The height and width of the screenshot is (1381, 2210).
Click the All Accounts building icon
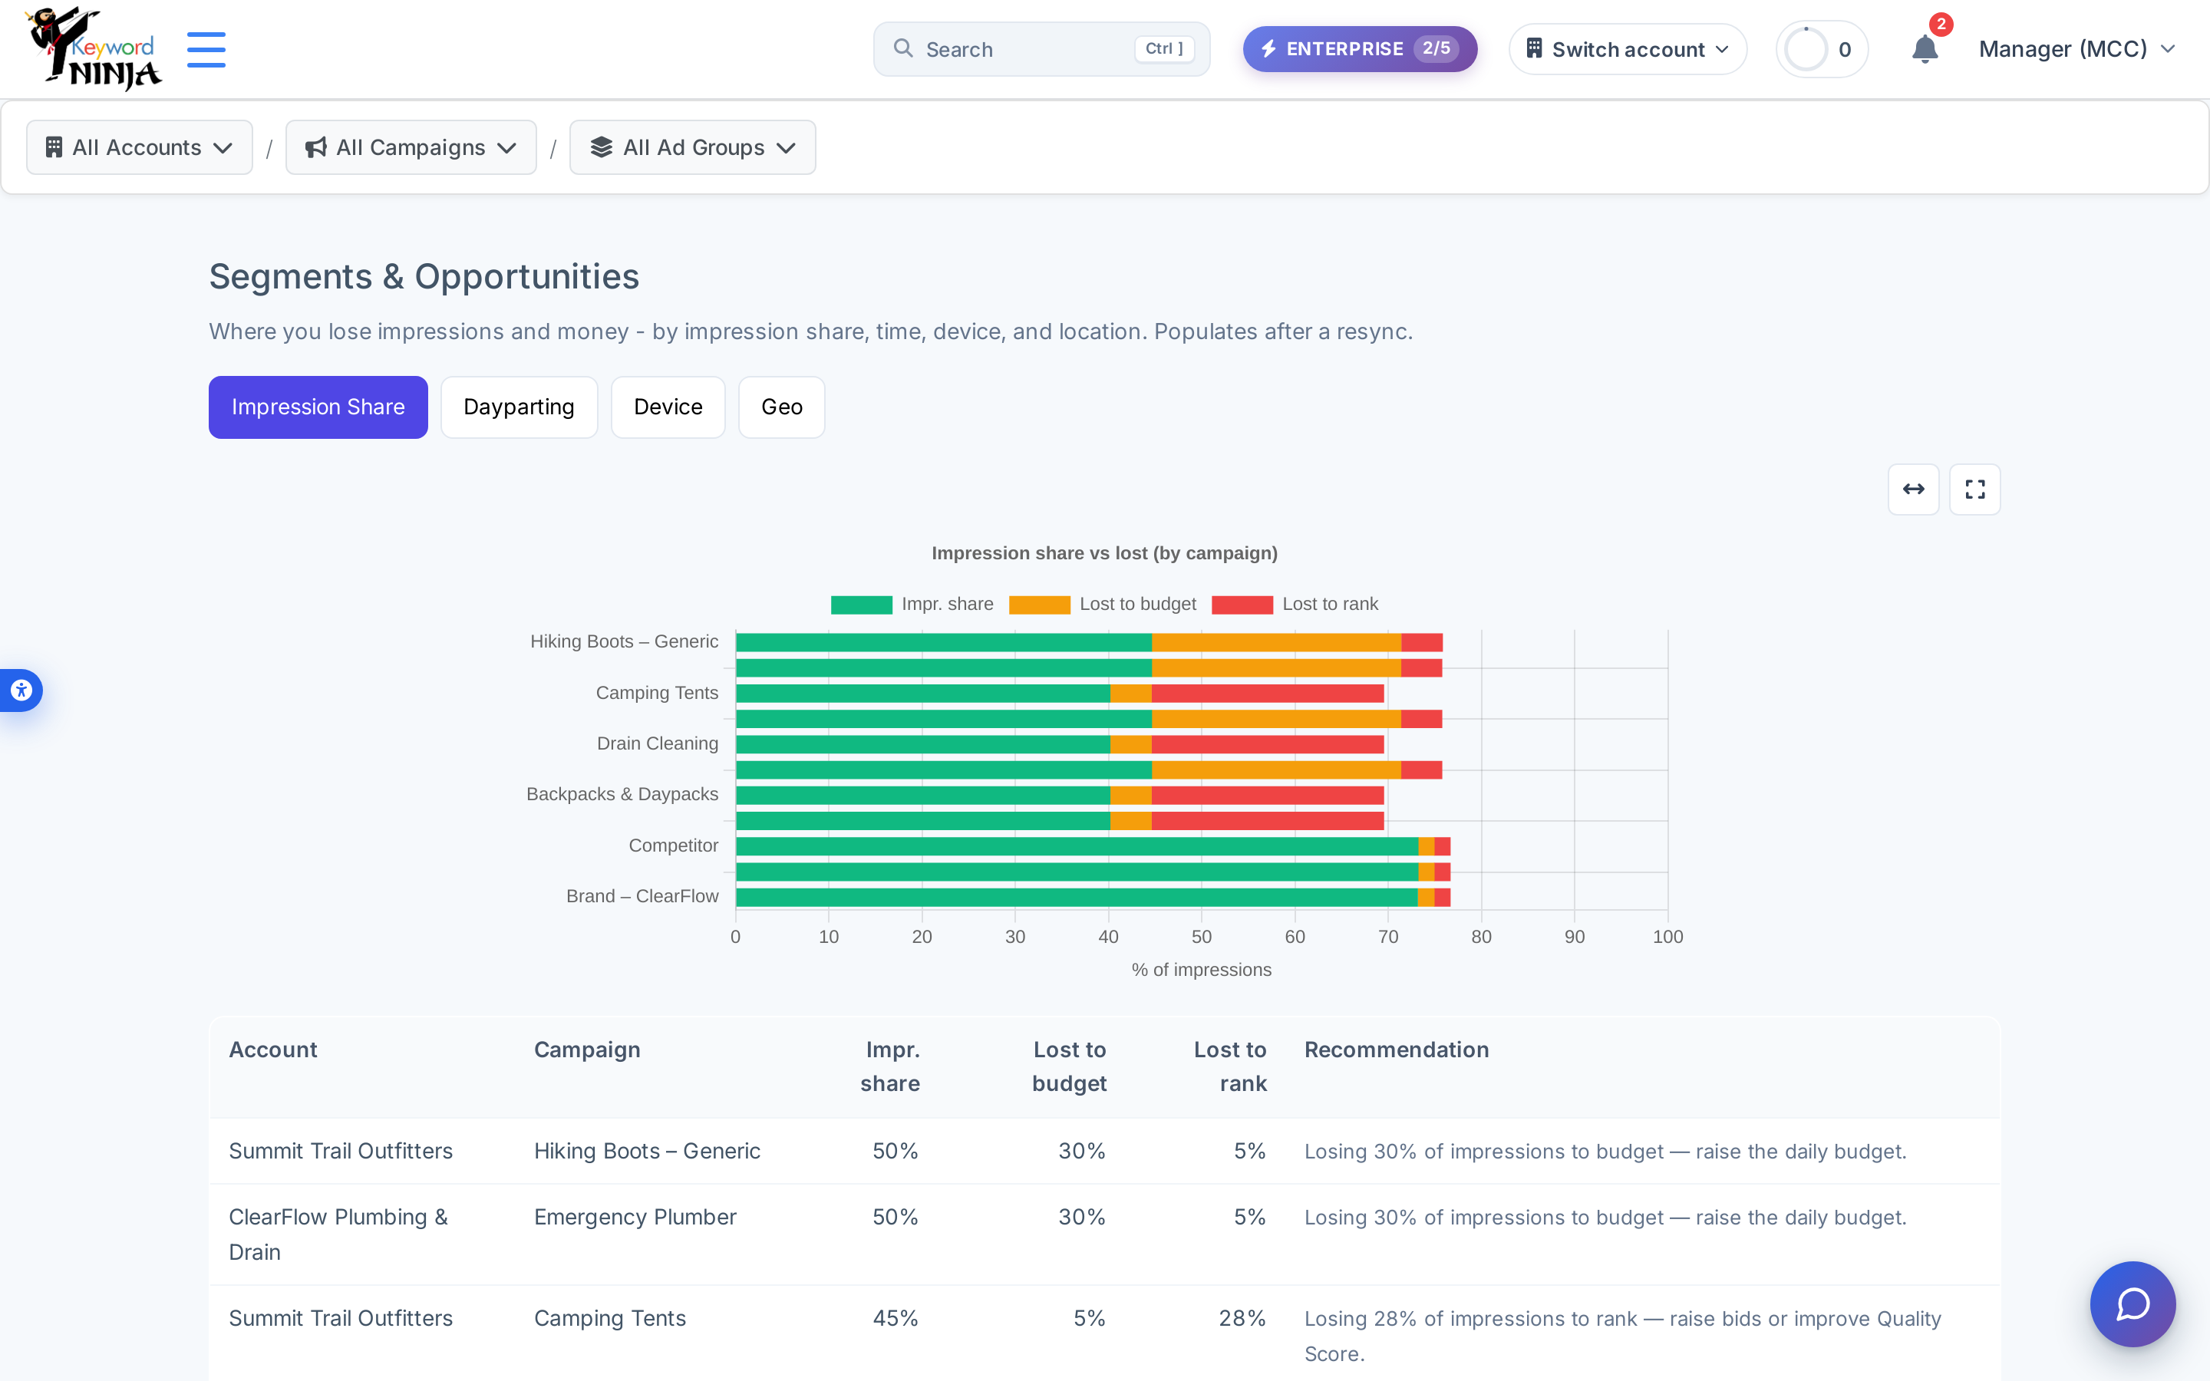54,147
